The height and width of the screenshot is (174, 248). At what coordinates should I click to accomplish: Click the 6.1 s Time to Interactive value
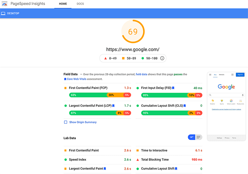199,150
